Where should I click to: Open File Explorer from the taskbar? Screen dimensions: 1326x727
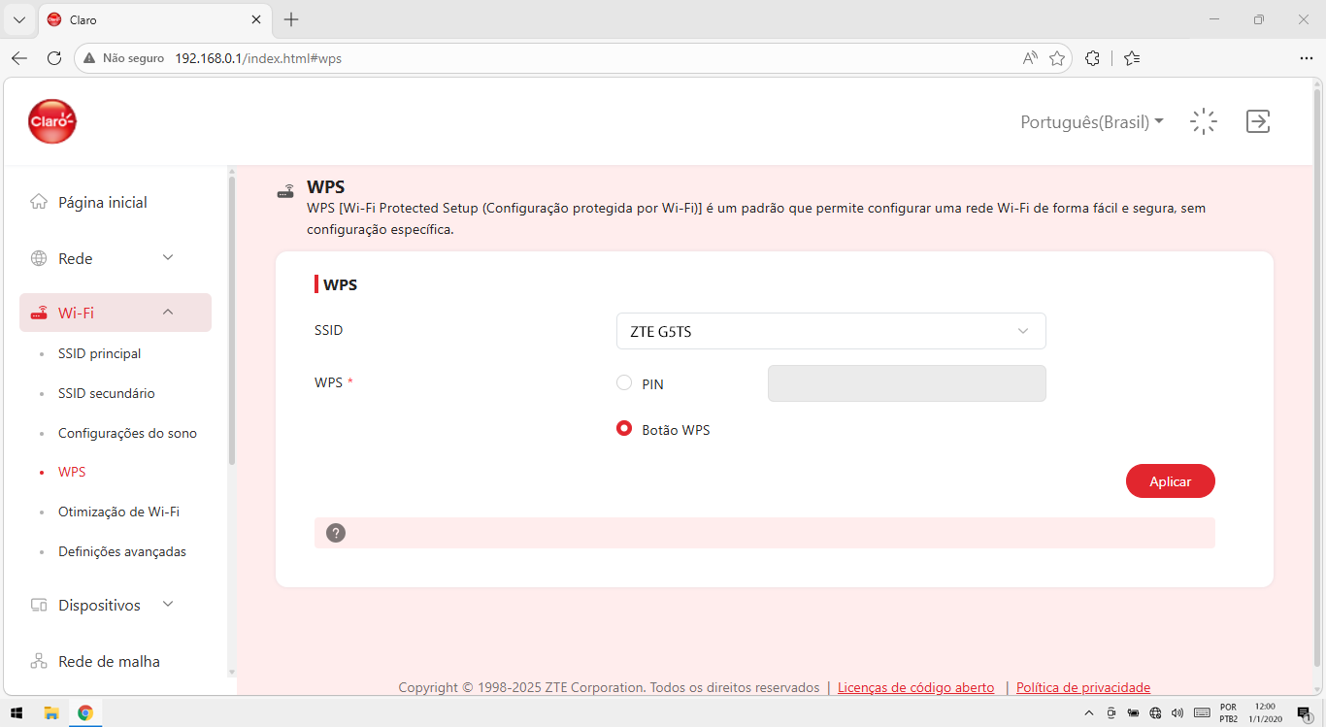[51, 712]
